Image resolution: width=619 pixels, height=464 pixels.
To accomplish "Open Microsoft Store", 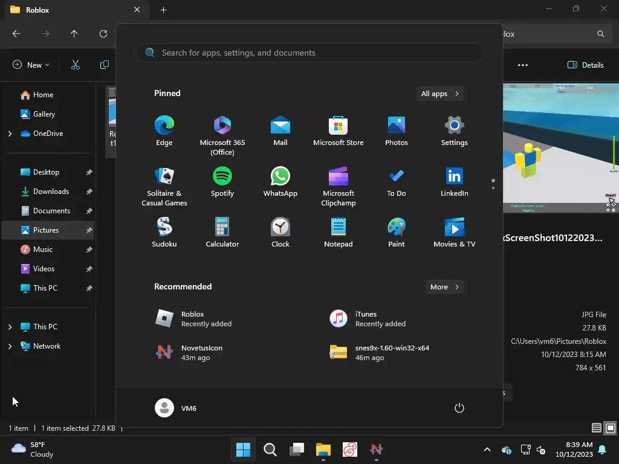I will point(339,131).
